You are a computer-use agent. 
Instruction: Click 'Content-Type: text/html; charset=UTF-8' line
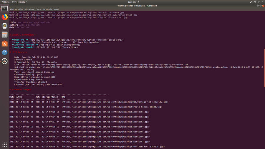[38, 85]
